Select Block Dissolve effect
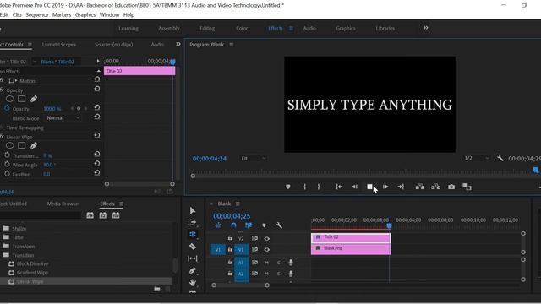Screen dimensions: 541x304 32,263
